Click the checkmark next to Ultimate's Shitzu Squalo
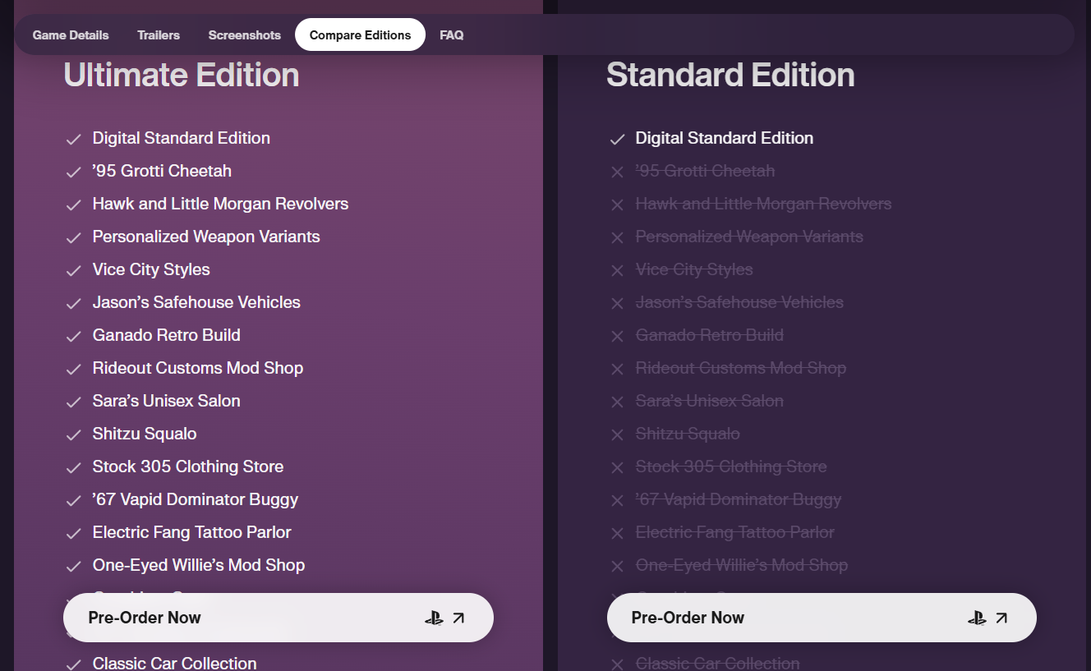1091x671 pixels. [x=74, y=435]
